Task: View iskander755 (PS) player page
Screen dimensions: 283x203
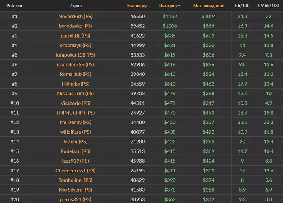Action: 75,65
